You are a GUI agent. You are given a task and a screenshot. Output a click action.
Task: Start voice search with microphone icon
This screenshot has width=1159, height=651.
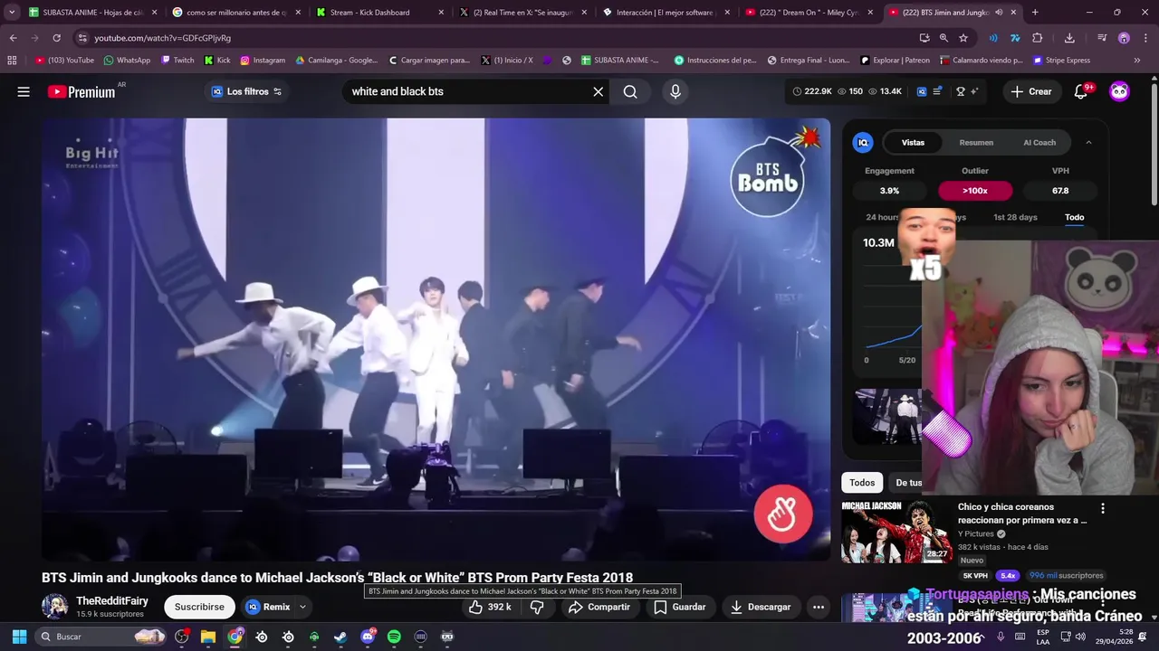click(675, 91)
